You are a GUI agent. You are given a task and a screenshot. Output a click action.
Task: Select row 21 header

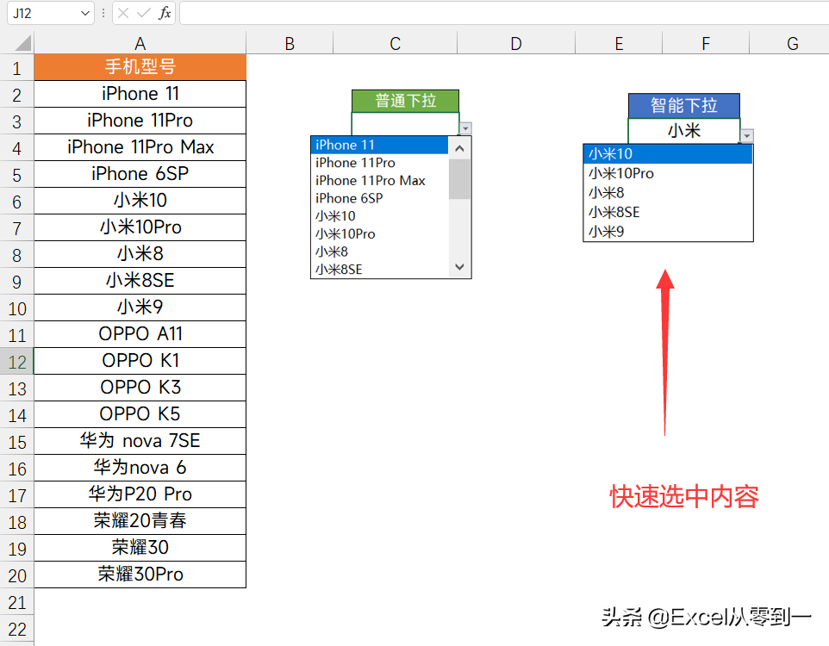pos(17,602)
